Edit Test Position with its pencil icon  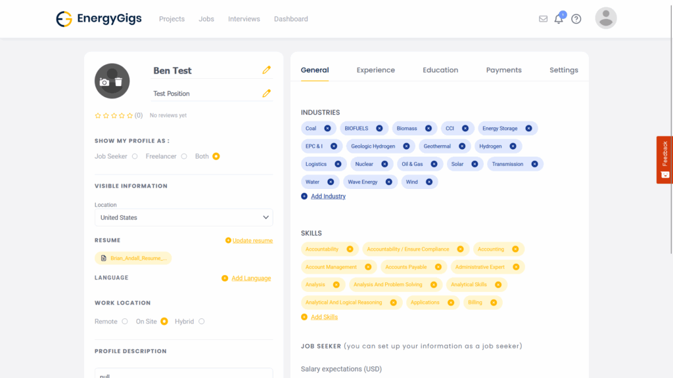tap(266, 93)
